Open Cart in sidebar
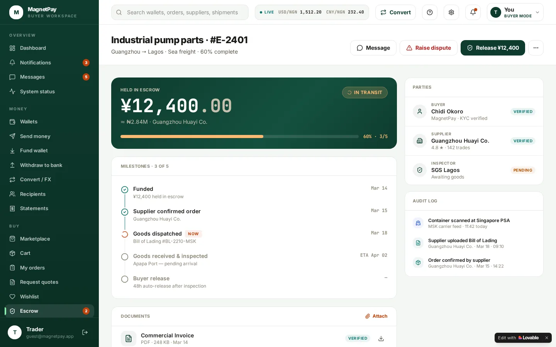 [x=49, y=253]
